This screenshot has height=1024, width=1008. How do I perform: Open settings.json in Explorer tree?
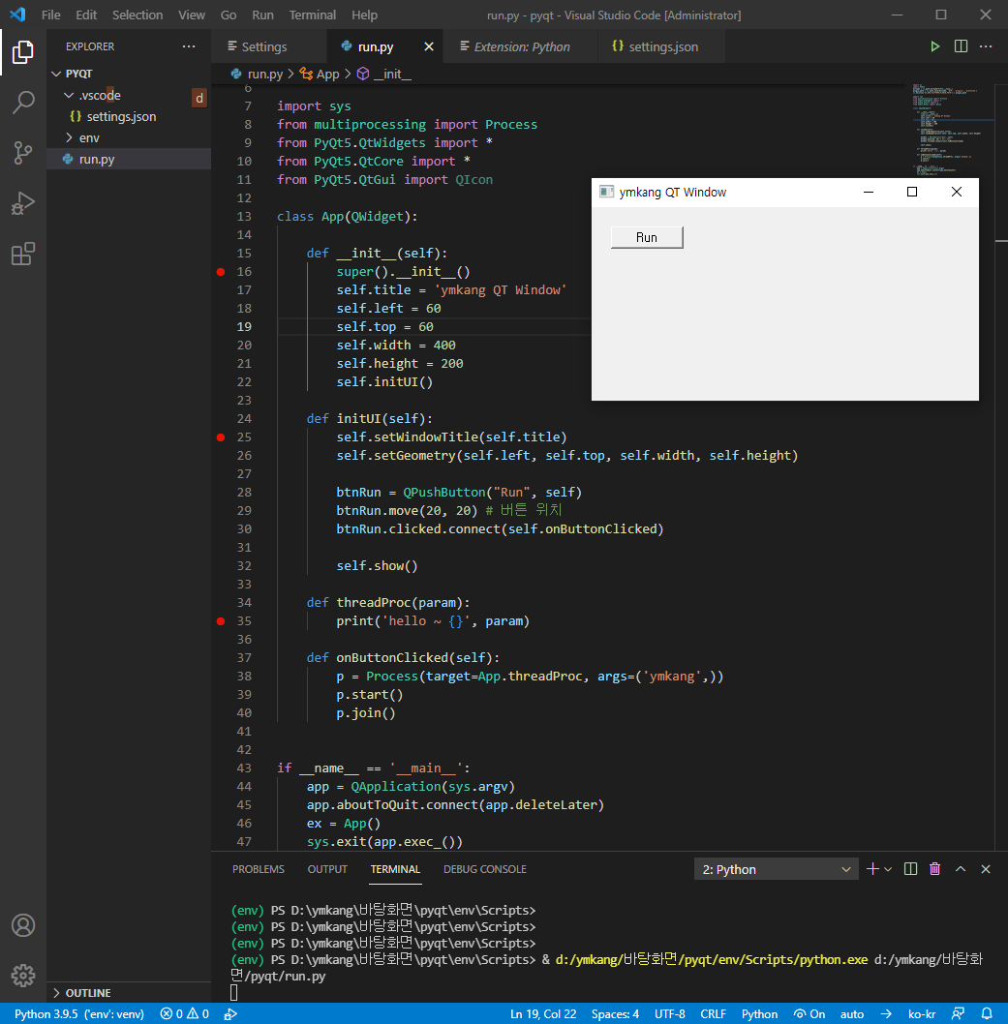[x=129, y=116]
